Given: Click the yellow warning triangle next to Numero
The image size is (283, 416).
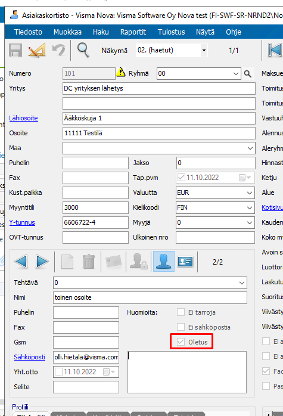Looking at the screenshot, I should (x=121, y=72).
